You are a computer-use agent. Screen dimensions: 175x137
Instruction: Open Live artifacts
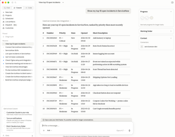tap(10, 22)
